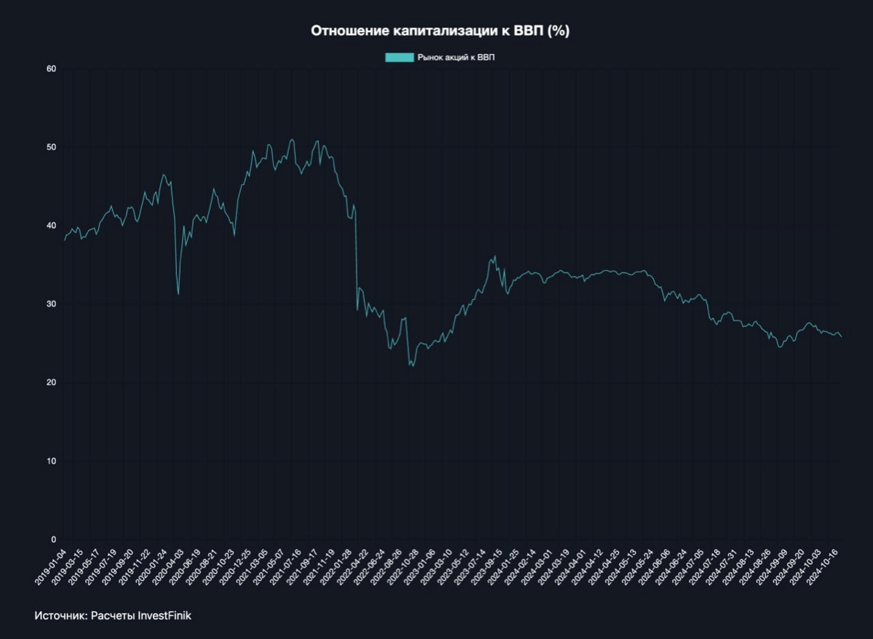Click the x-axis date 2022-06-24

click(x=368, y=567)
